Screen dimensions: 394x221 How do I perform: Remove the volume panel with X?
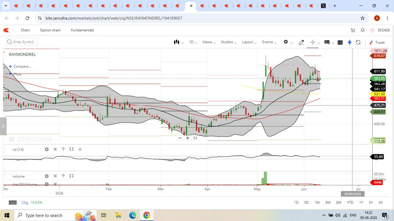[55, 176]
